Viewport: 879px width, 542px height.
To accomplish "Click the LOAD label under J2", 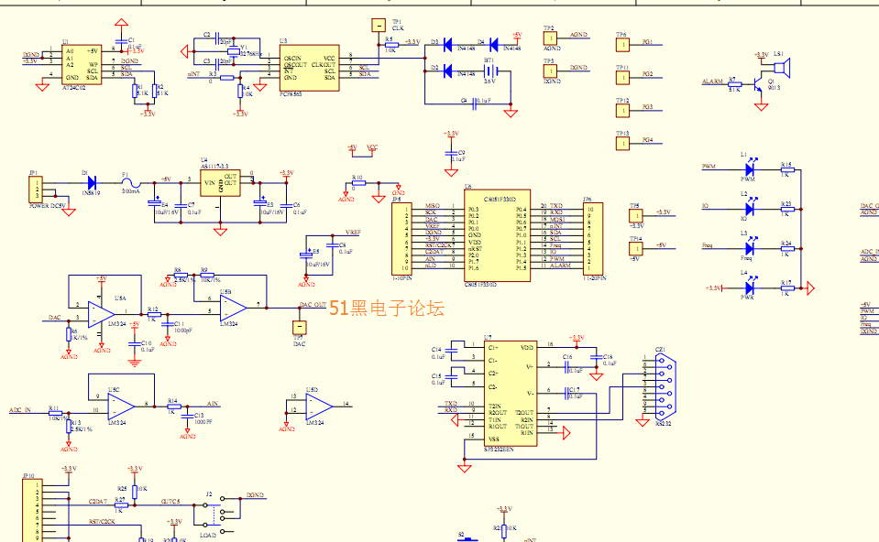I will pyautogui.click(x=208, y=536).
